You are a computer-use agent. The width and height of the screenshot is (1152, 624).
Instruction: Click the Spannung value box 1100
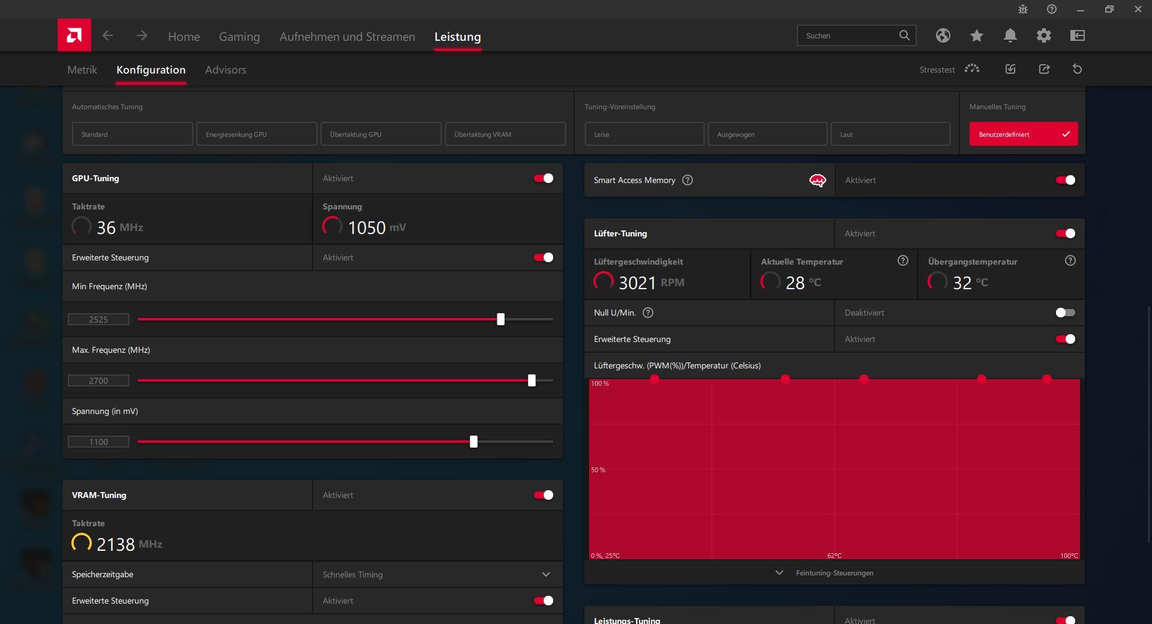click(98, 442)
